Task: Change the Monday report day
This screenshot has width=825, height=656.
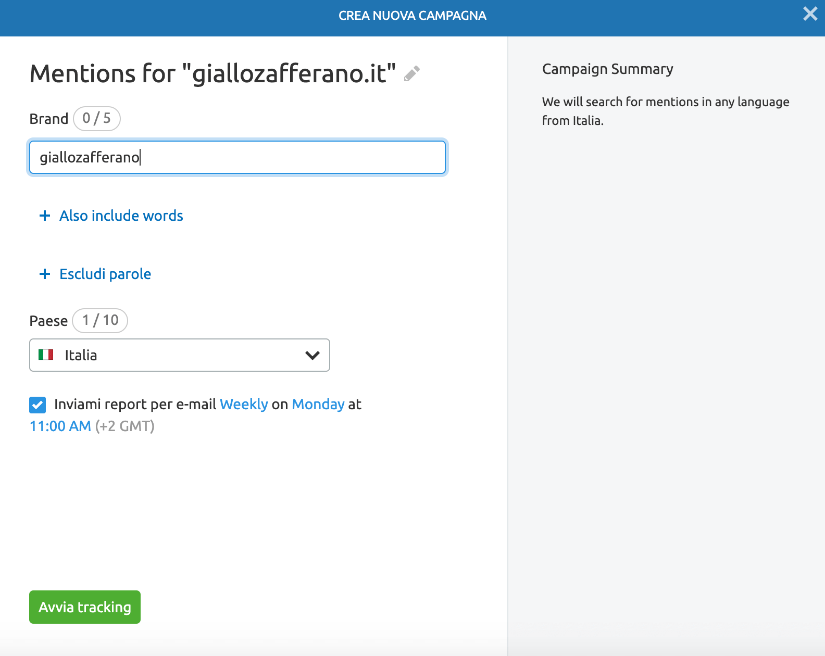Action: point(318,404)
